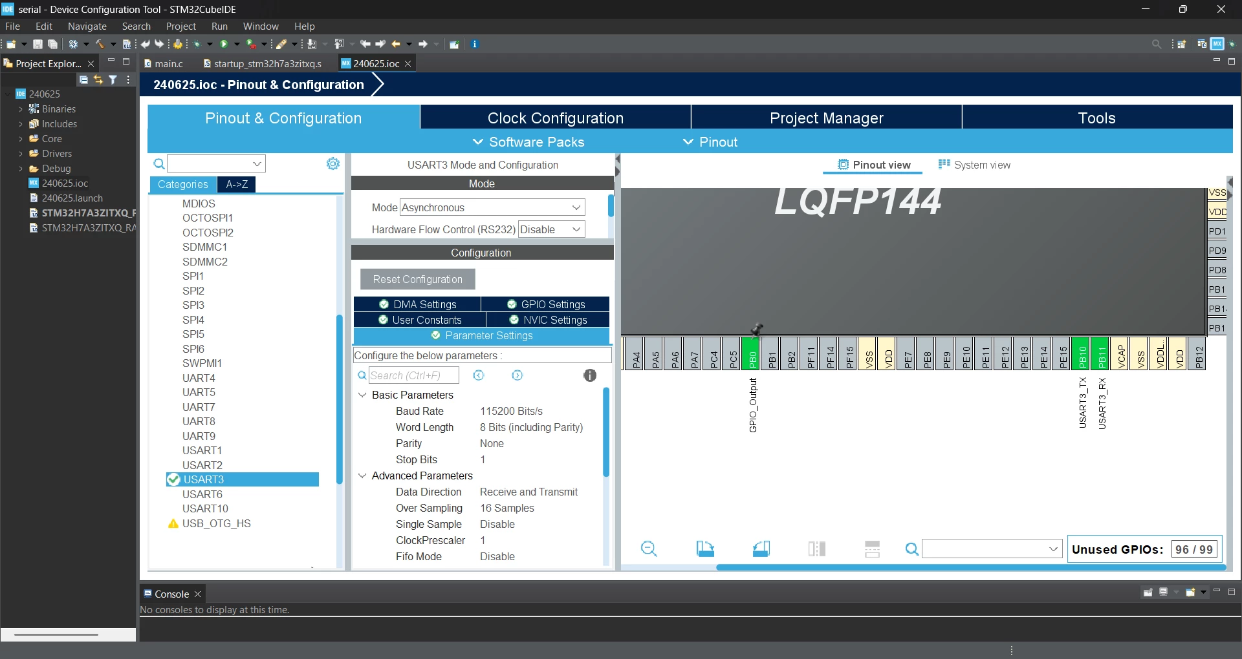Switch to System view
Screen dimensions: 1242x659
click(x=974, y=165)
